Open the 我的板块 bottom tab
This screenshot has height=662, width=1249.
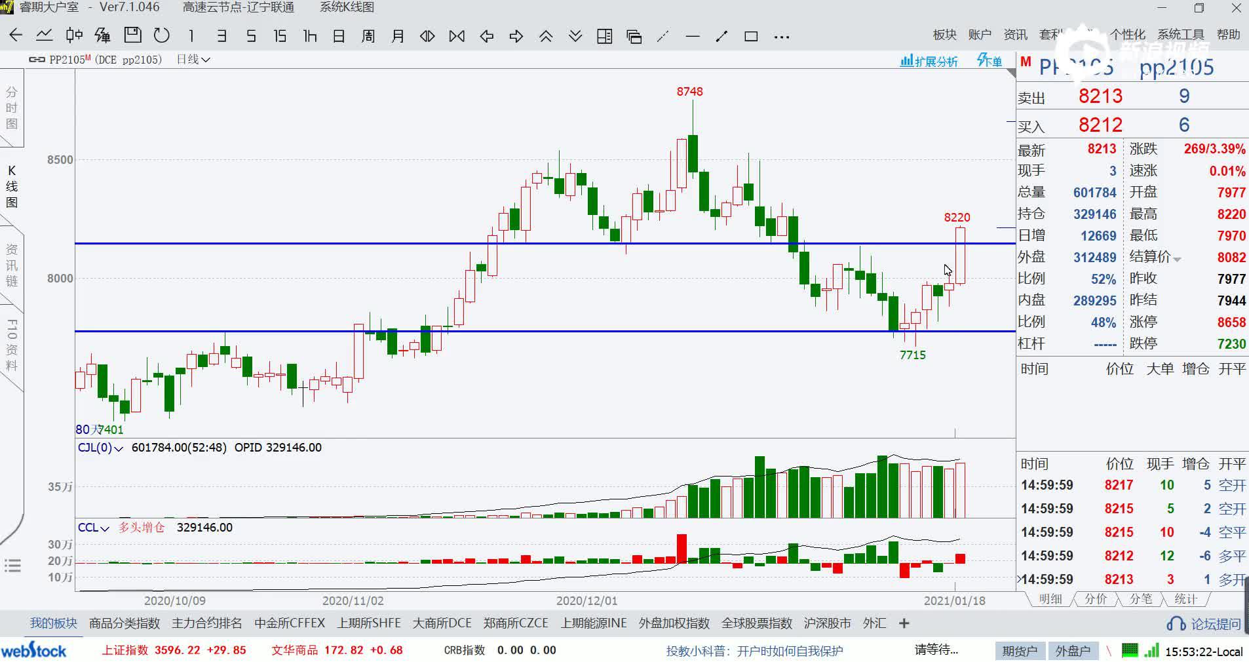pyautogui.click(x=53, y=623)
